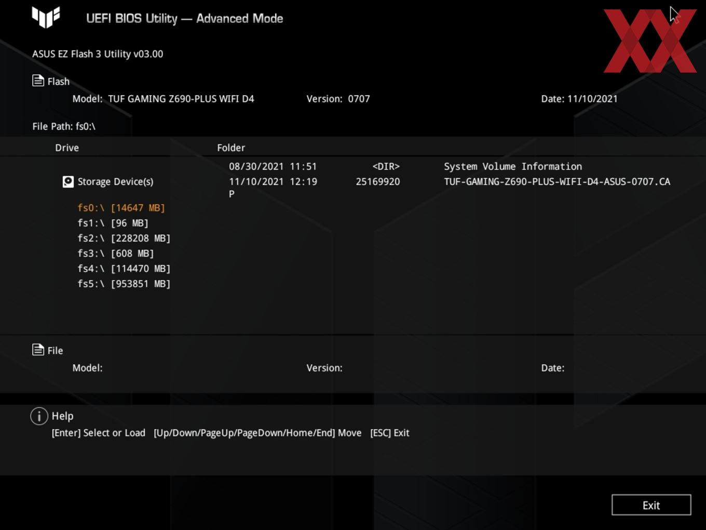Screen dimensions: 706x530
Task: Select drive fs0:\ [14647 MB]
Action: [x=121, y=208]
